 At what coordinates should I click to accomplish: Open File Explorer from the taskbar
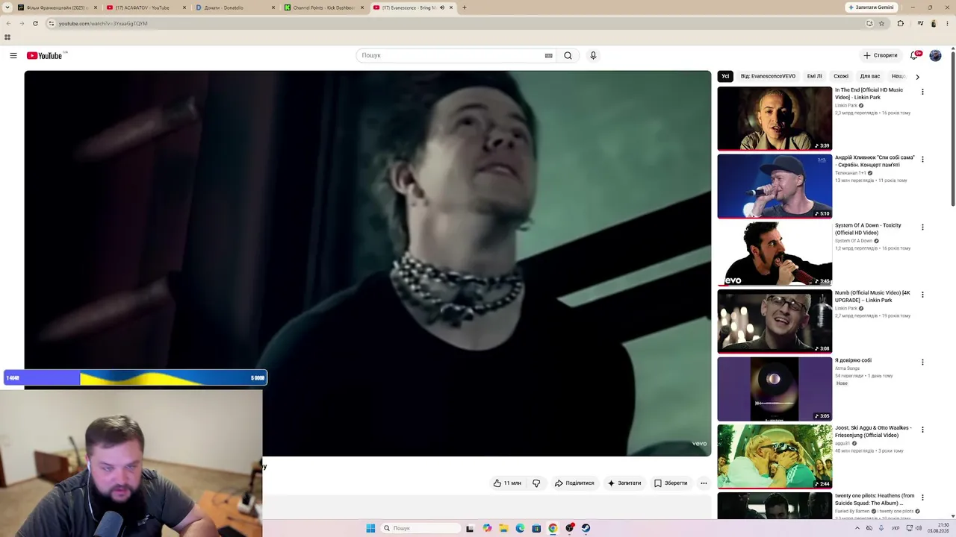coord(503,528)
